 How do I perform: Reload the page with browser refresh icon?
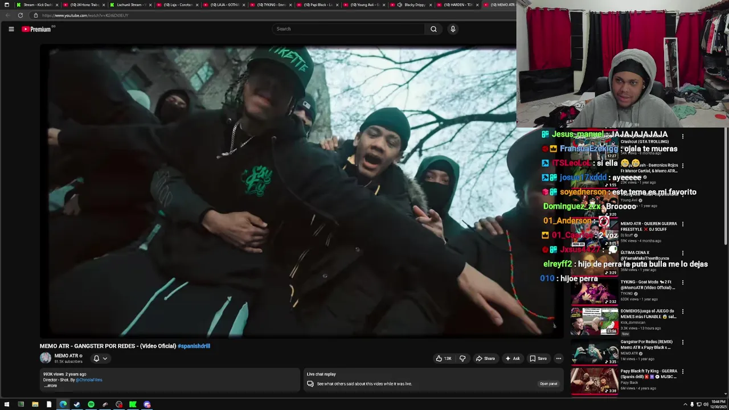click(x=21, y=15)
